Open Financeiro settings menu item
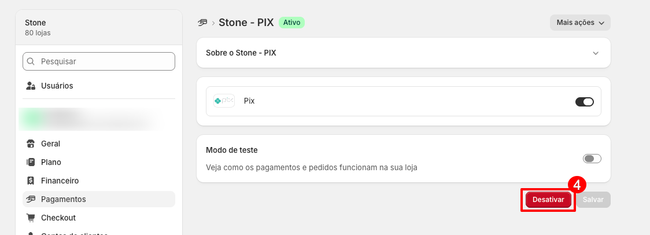 click(99, 181)
